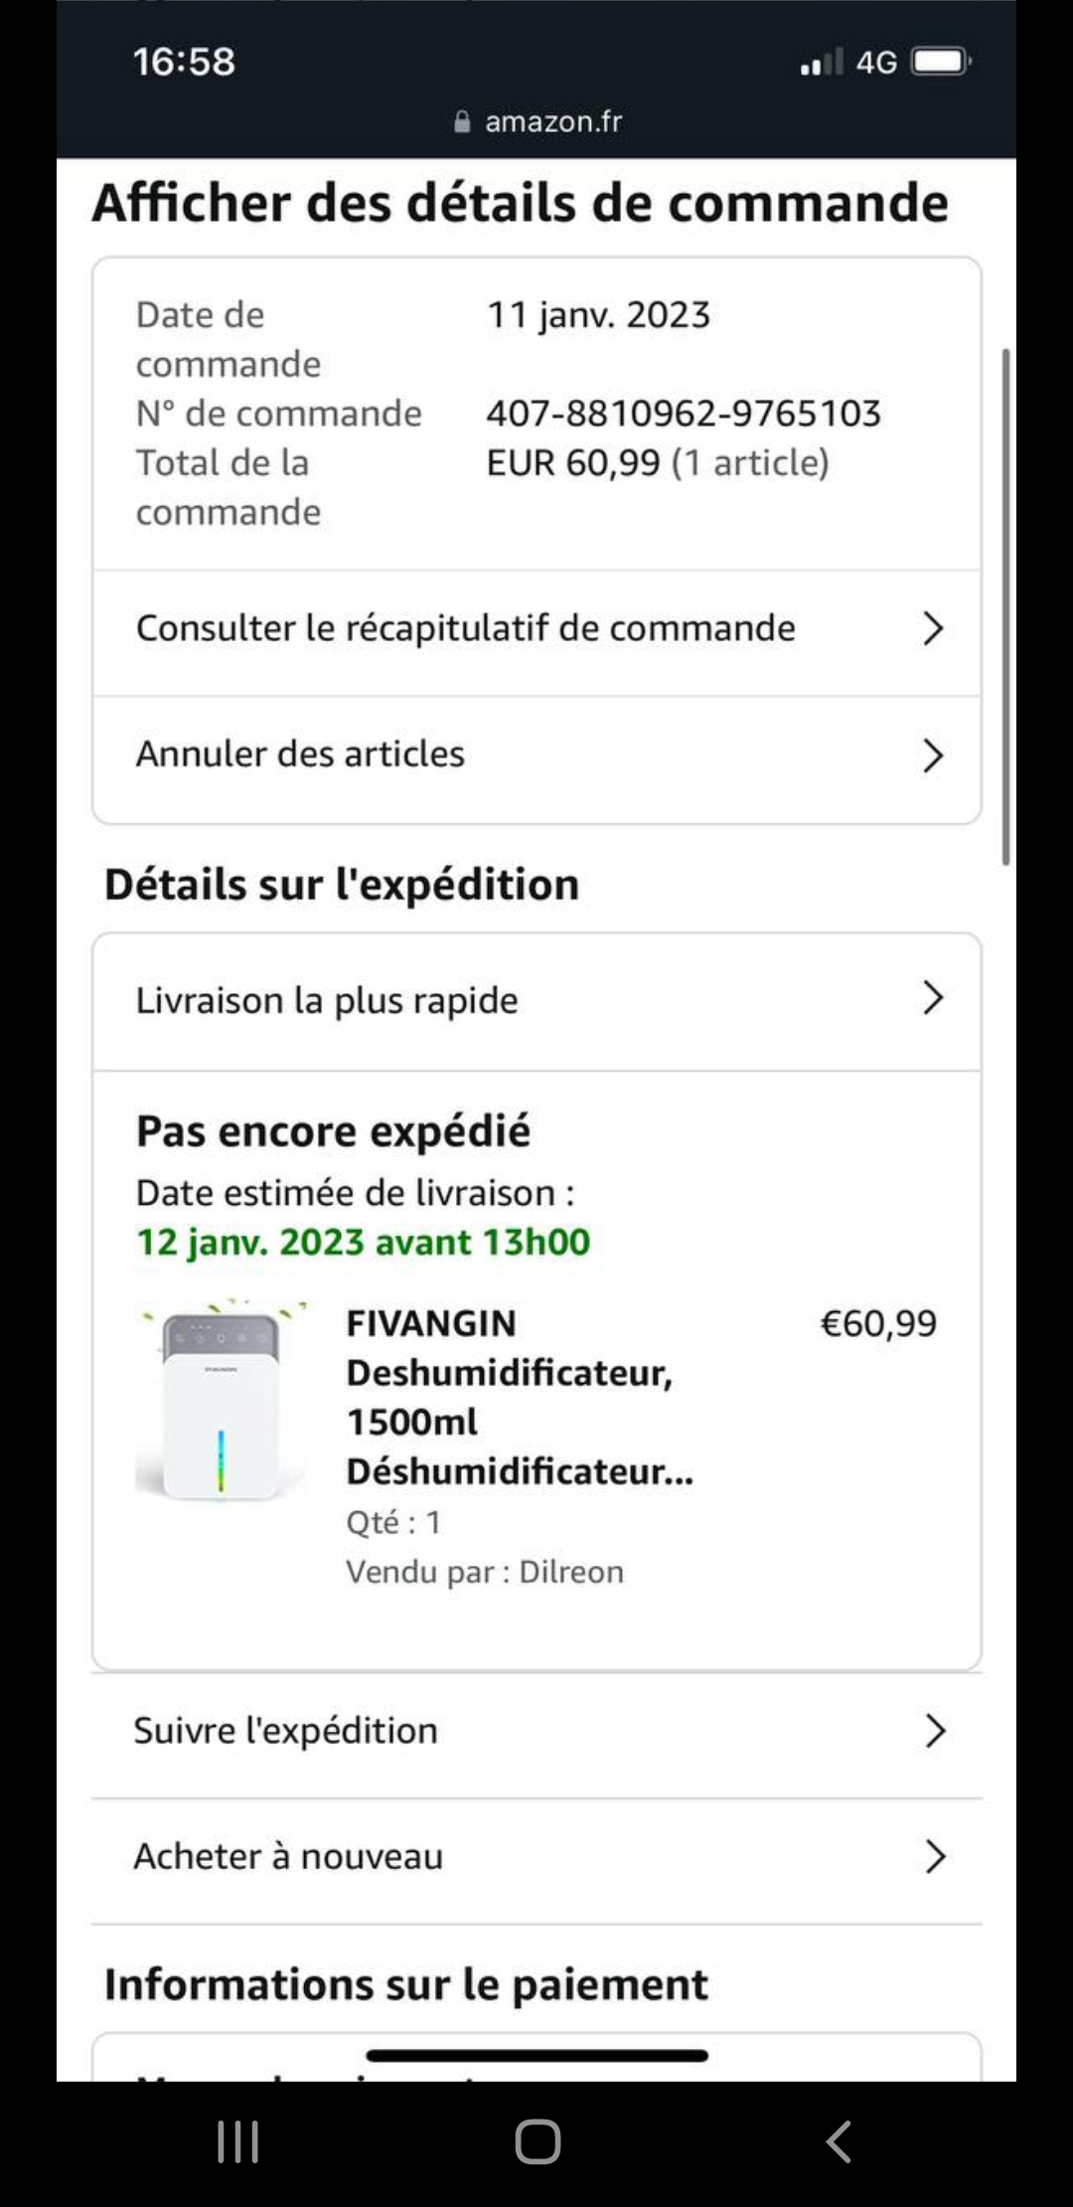The width and height of the screenshot is (1073, 2207).
Task: Select Acheter à nouveau menu row
Action: (536, 1858)
